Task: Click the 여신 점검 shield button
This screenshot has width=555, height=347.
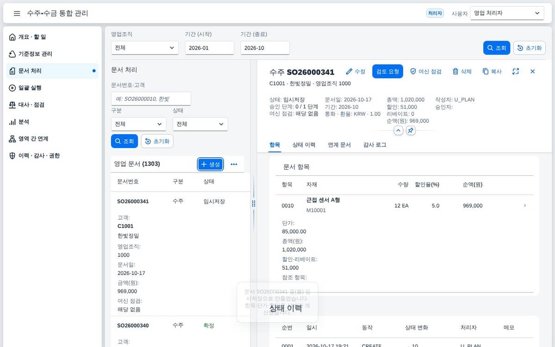Action: 426,71
